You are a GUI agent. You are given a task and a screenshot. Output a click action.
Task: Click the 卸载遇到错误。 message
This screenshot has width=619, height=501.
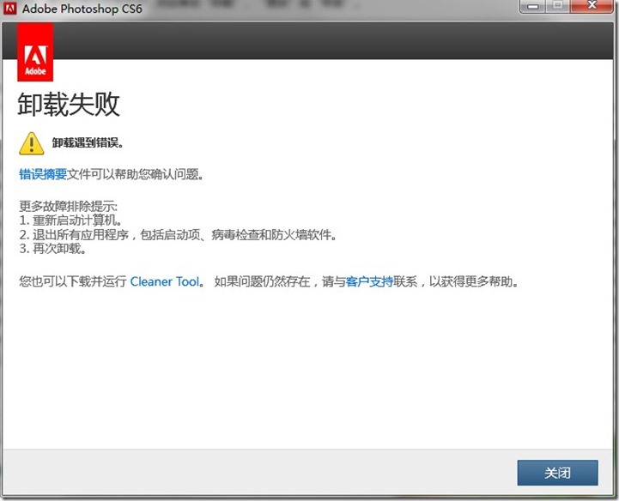pos(88,142)
